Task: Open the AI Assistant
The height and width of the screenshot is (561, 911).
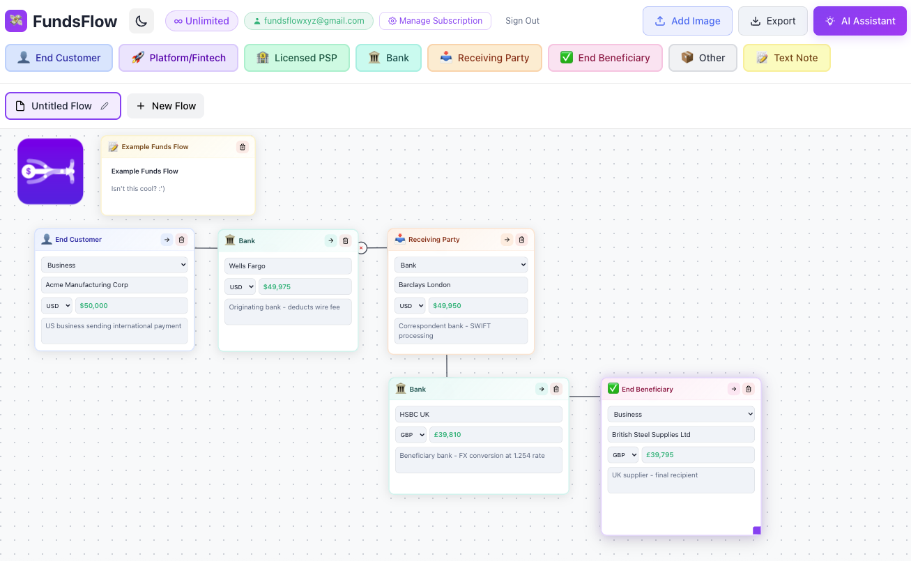Action: click(x=859, y=20)
